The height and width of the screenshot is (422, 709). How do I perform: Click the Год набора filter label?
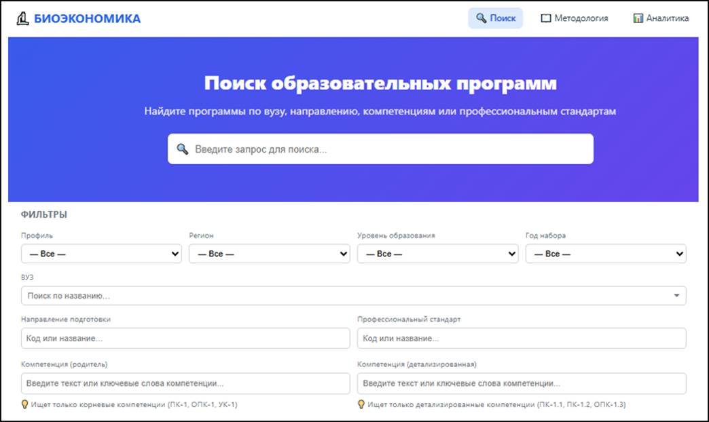pos(545,235)
